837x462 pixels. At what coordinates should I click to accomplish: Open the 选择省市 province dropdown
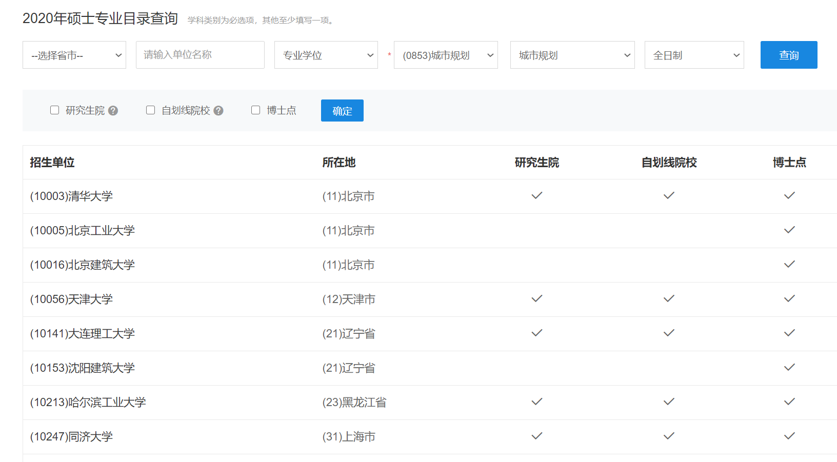coord(74,55)
